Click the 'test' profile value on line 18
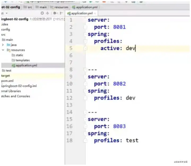This screenshot has width=191, height=166. click(132, 141)
